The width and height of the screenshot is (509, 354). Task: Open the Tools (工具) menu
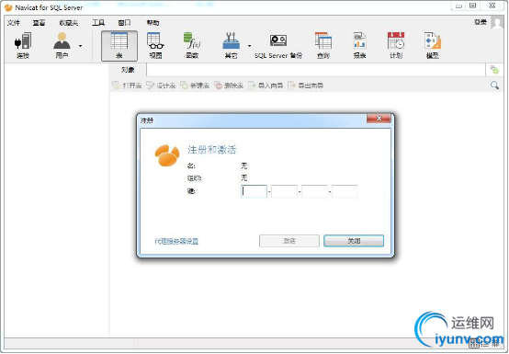(98, 23)
